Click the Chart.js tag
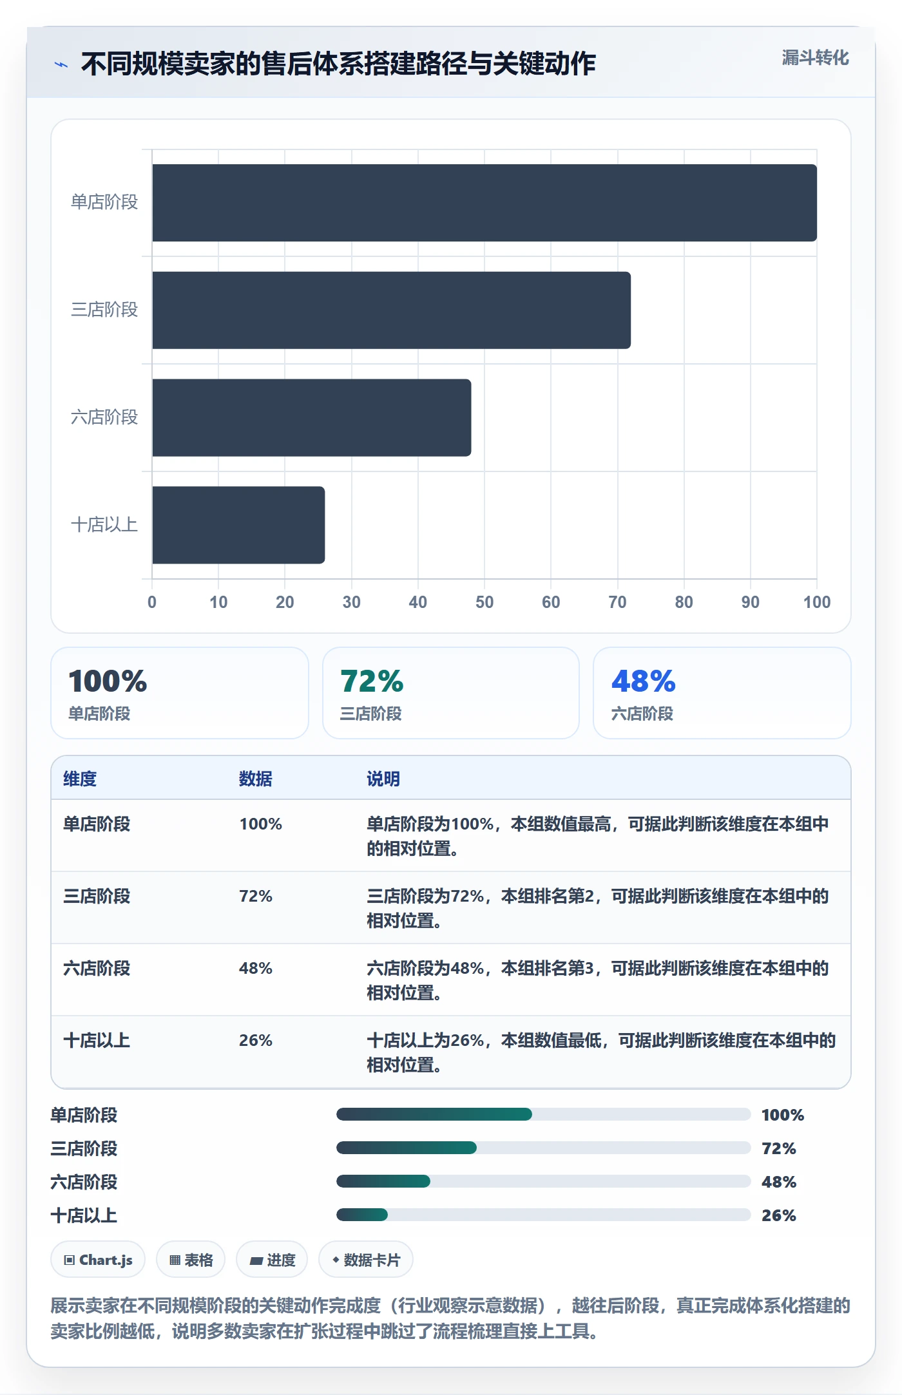The image size is (902, 1395). (98, 1260)
